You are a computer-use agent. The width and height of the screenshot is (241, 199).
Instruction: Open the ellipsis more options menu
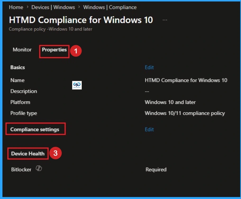pyautogui.click(x=165, y=20)
